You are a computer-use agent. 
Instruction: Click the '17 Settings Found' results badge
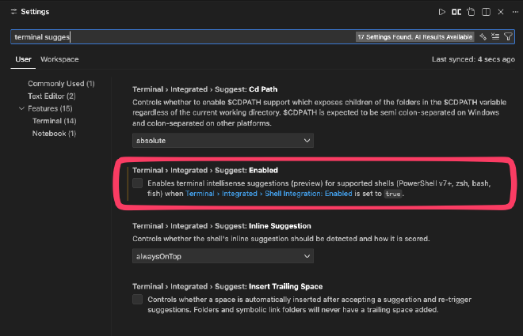[x=415, y=37]
